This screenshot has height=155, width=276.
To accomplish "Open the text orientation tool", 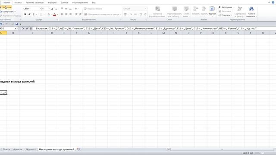I will coord(76,9).
